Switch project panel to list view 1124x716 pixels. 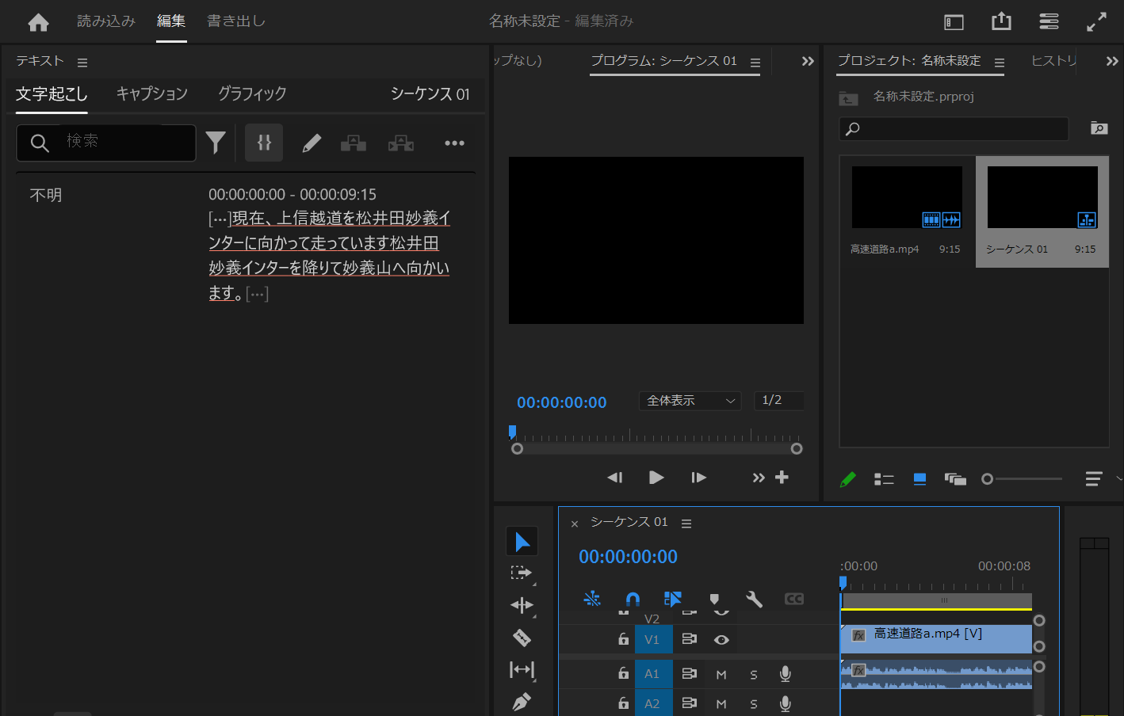pos(884,478)
